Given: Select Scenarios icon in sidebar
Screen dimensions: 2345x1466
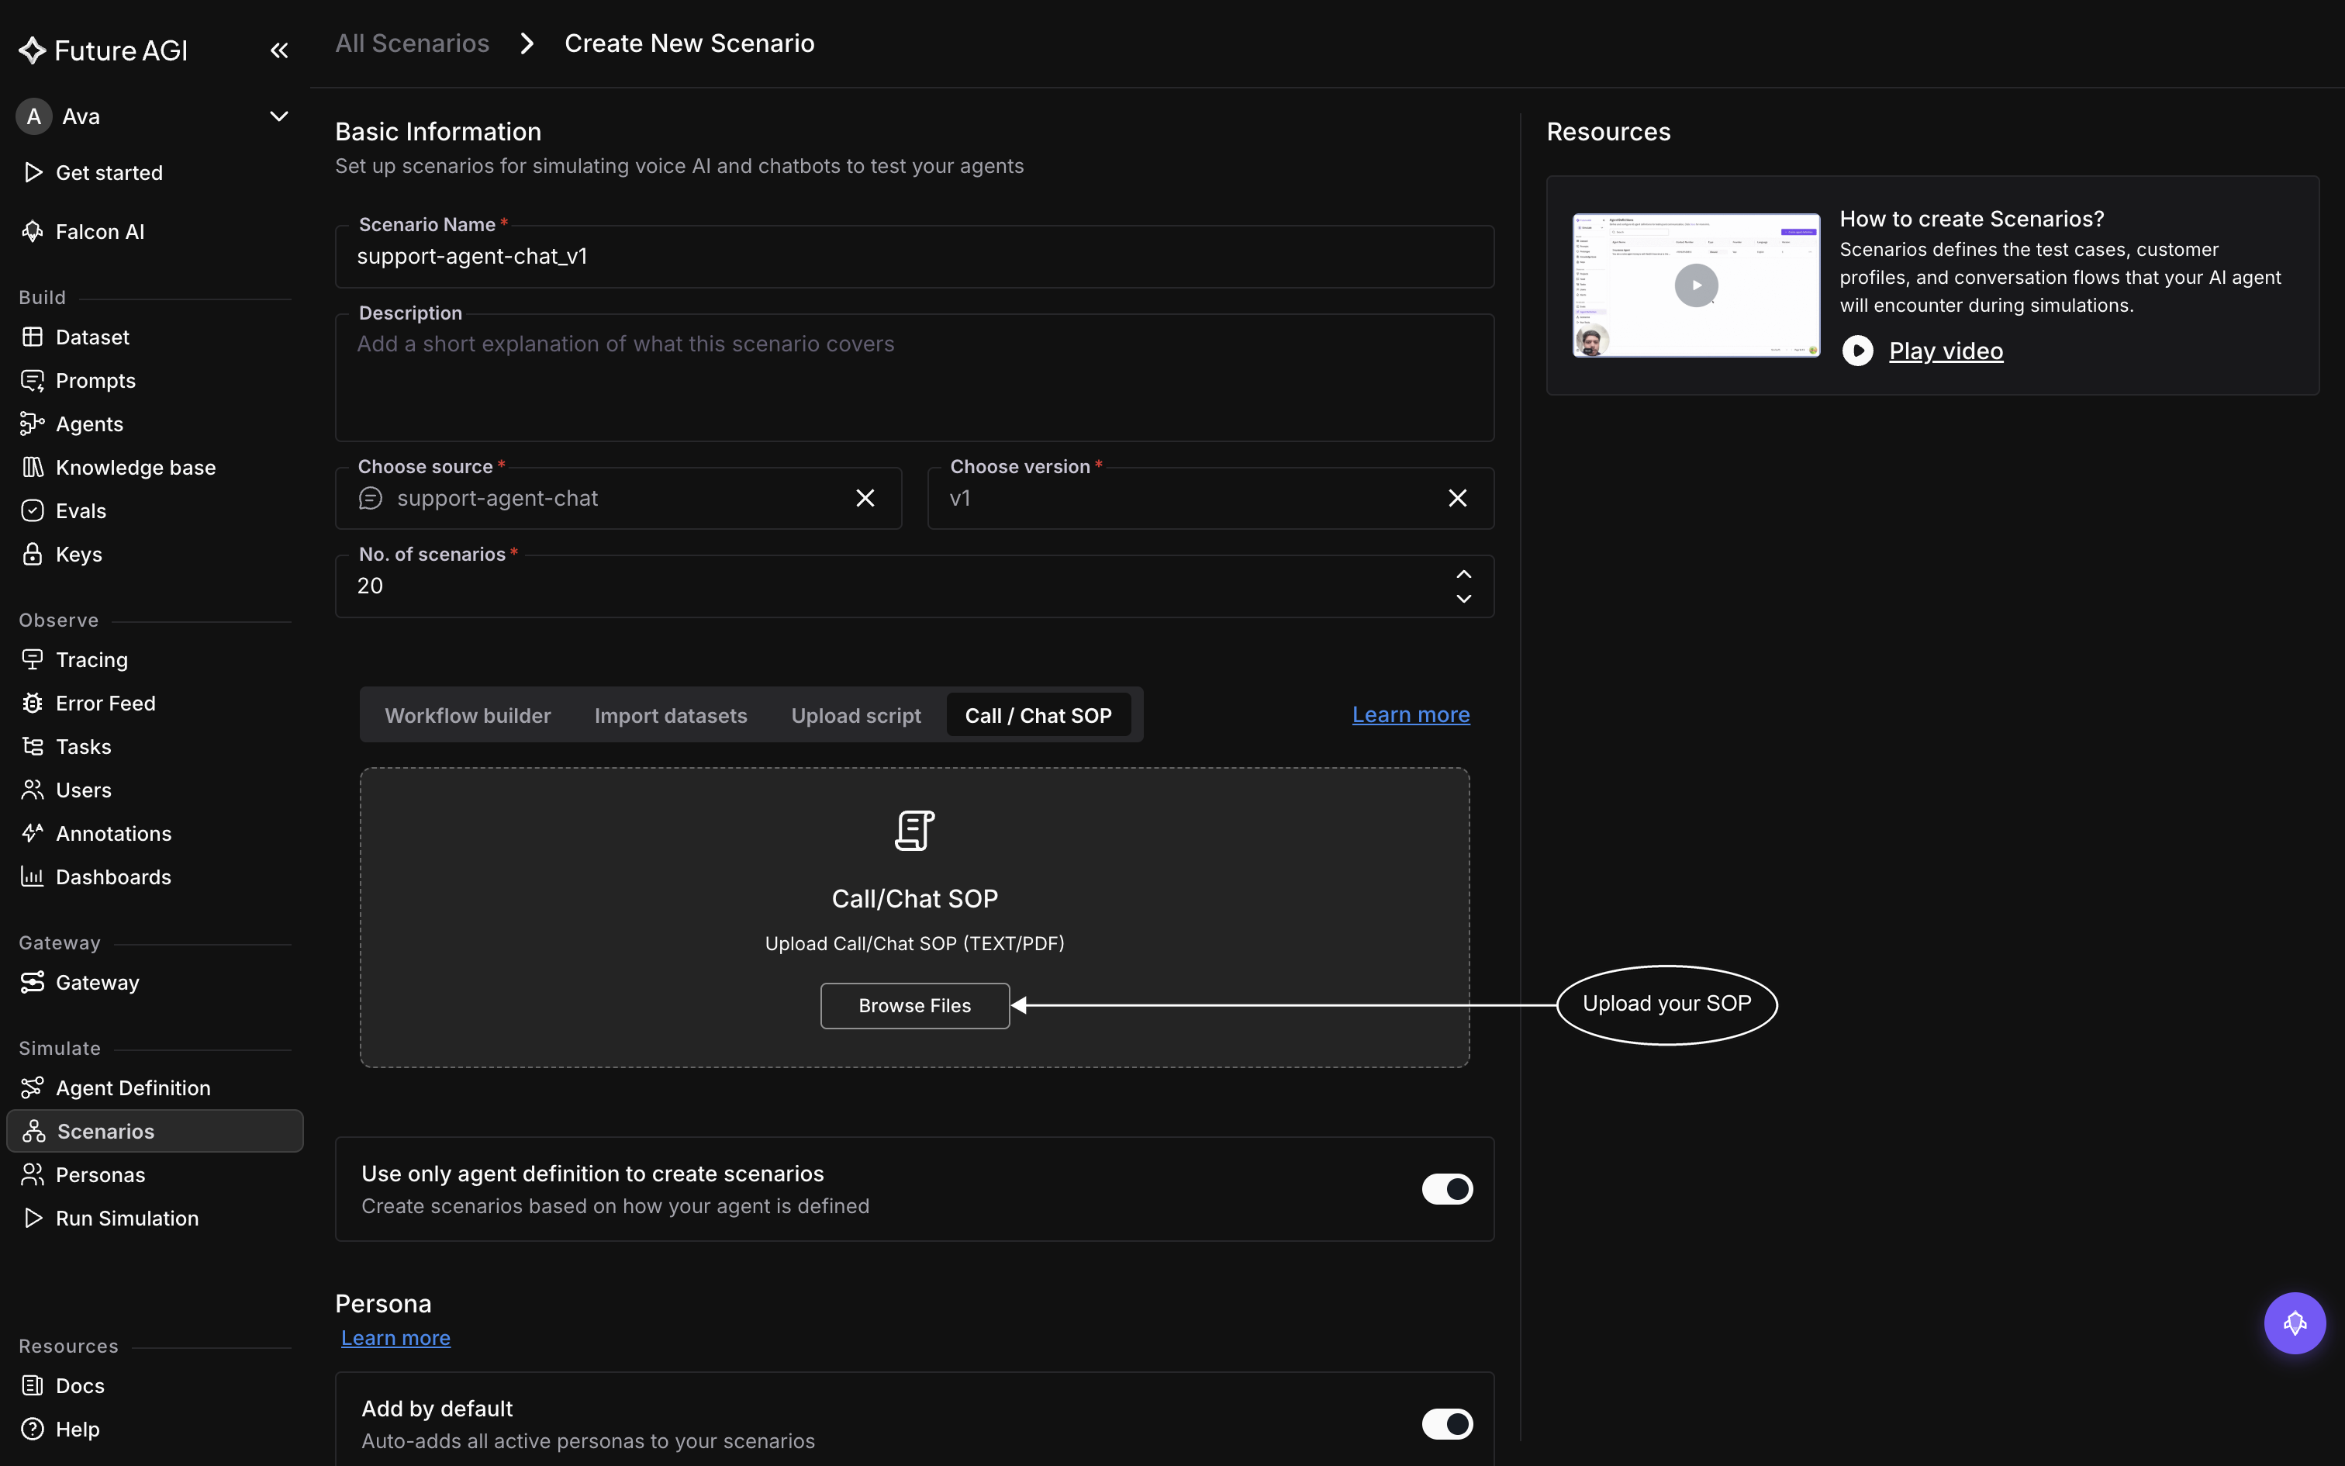Looking at the screenshot, I should 34,1132.
